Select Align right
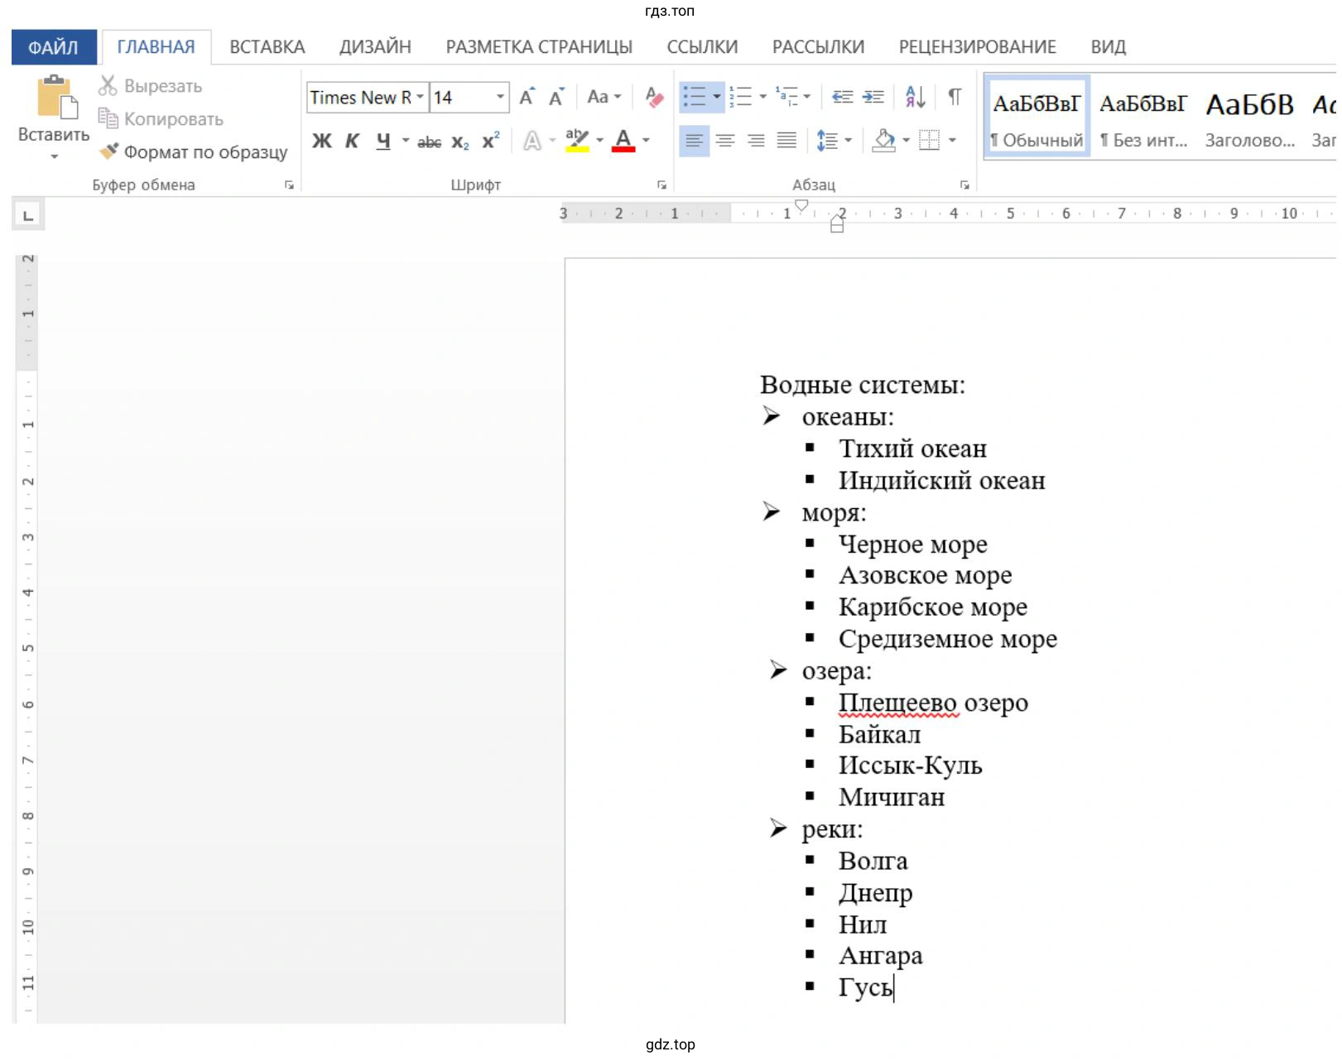The width and height of the screenshot is (1342, 1061). pyautogui.click(x=756, y=141)
